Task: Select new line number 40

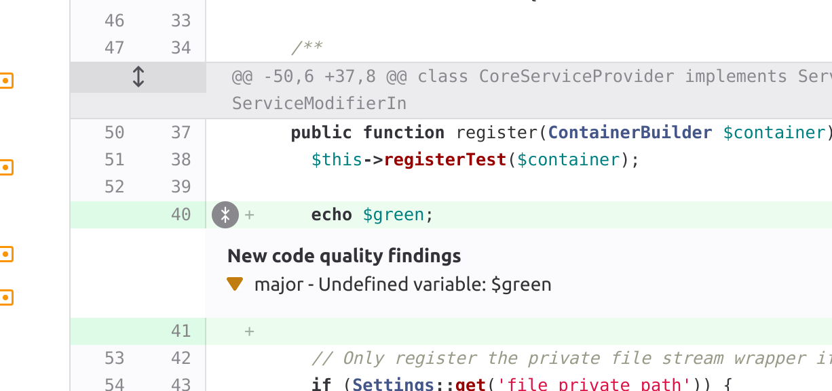Action: tap(181, 214)
